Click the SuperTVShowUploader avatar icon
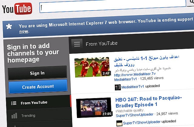Screen dimensions: 194x127 pyautogui.click(x=119, y=123)
